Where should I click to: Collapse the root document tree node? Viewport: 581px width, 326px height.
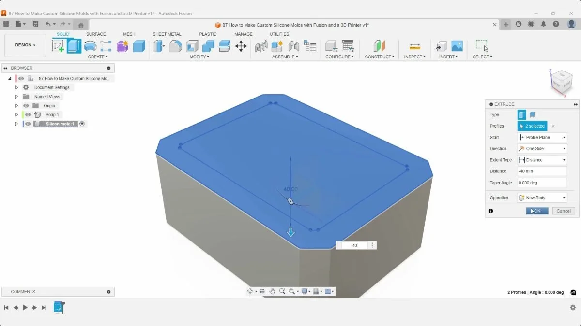pos(10,78)
